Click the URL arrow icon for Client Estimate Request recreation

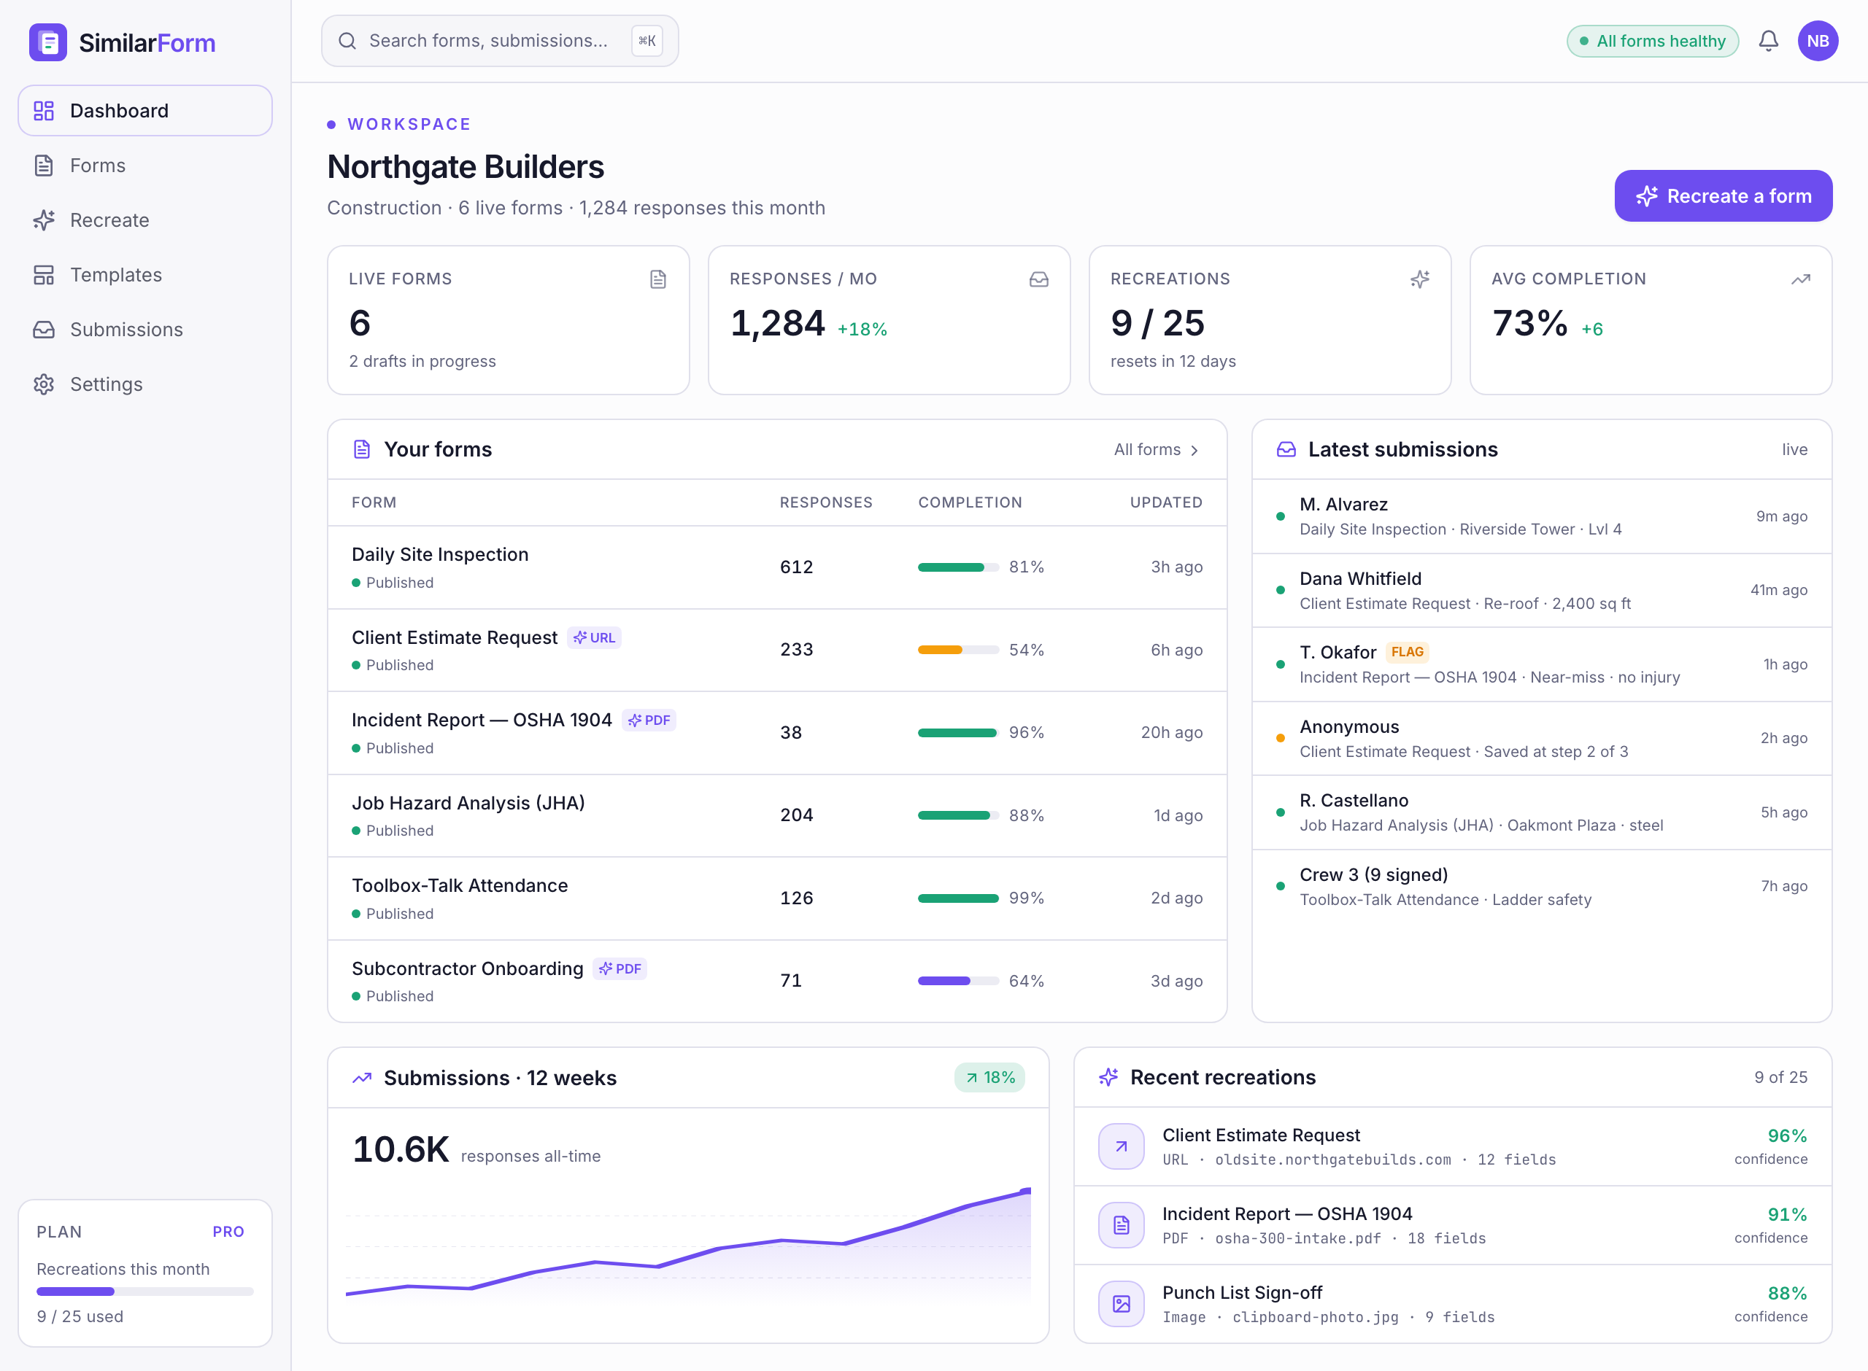point(1122,1146)
